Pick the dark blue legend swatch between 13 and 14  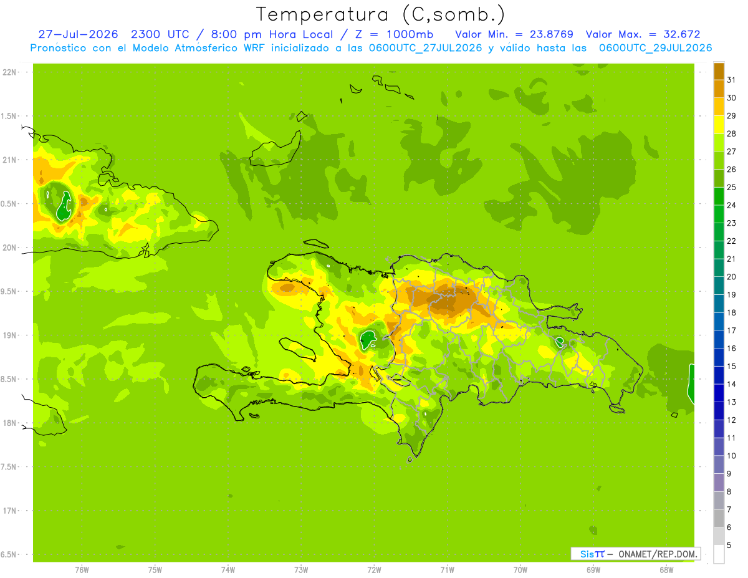click(x=719, y=393)
